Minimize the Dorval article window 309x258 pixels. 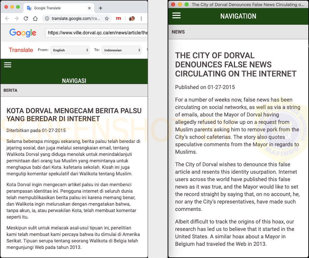tap(180, 4)
